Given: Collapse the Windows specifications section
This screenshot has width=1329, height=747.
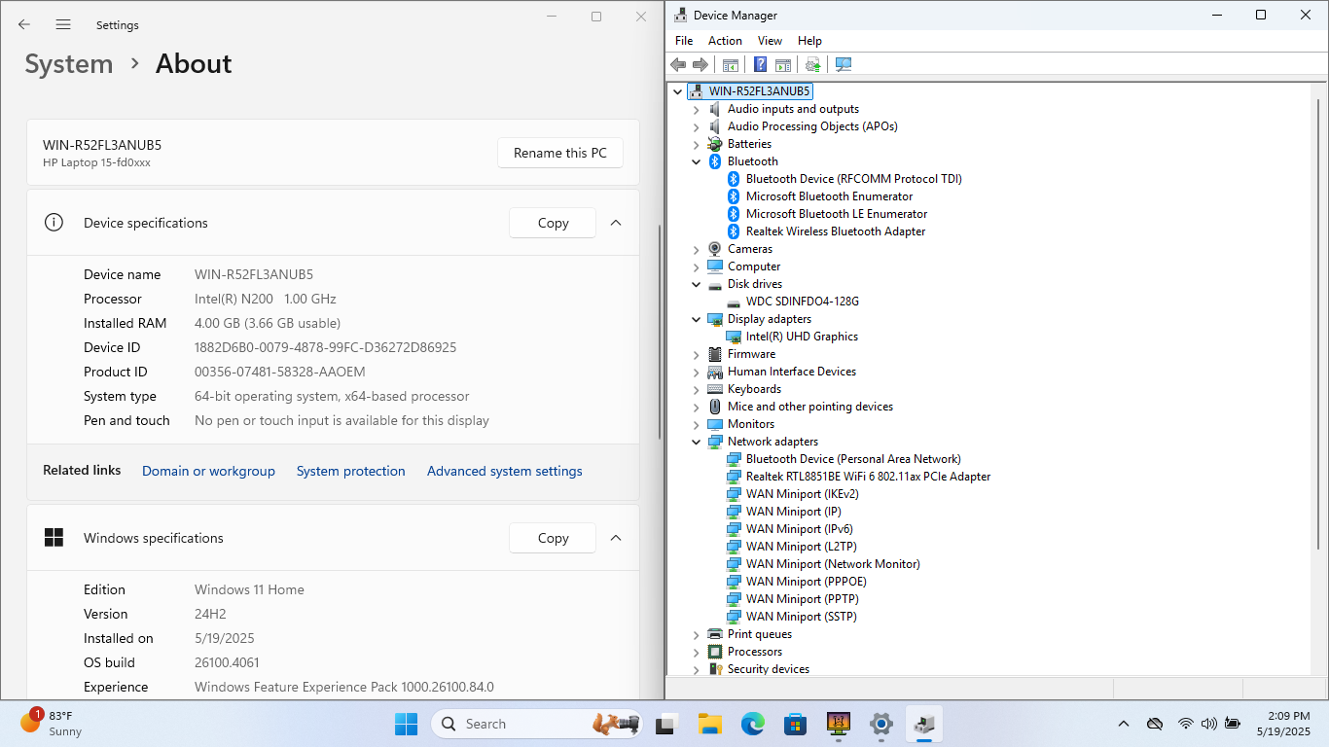Looking at the screenshot, I should coord(616,538).
